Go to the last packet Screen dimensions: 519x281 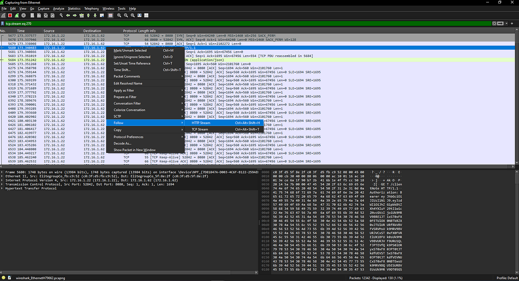click(x=95, y=16)
